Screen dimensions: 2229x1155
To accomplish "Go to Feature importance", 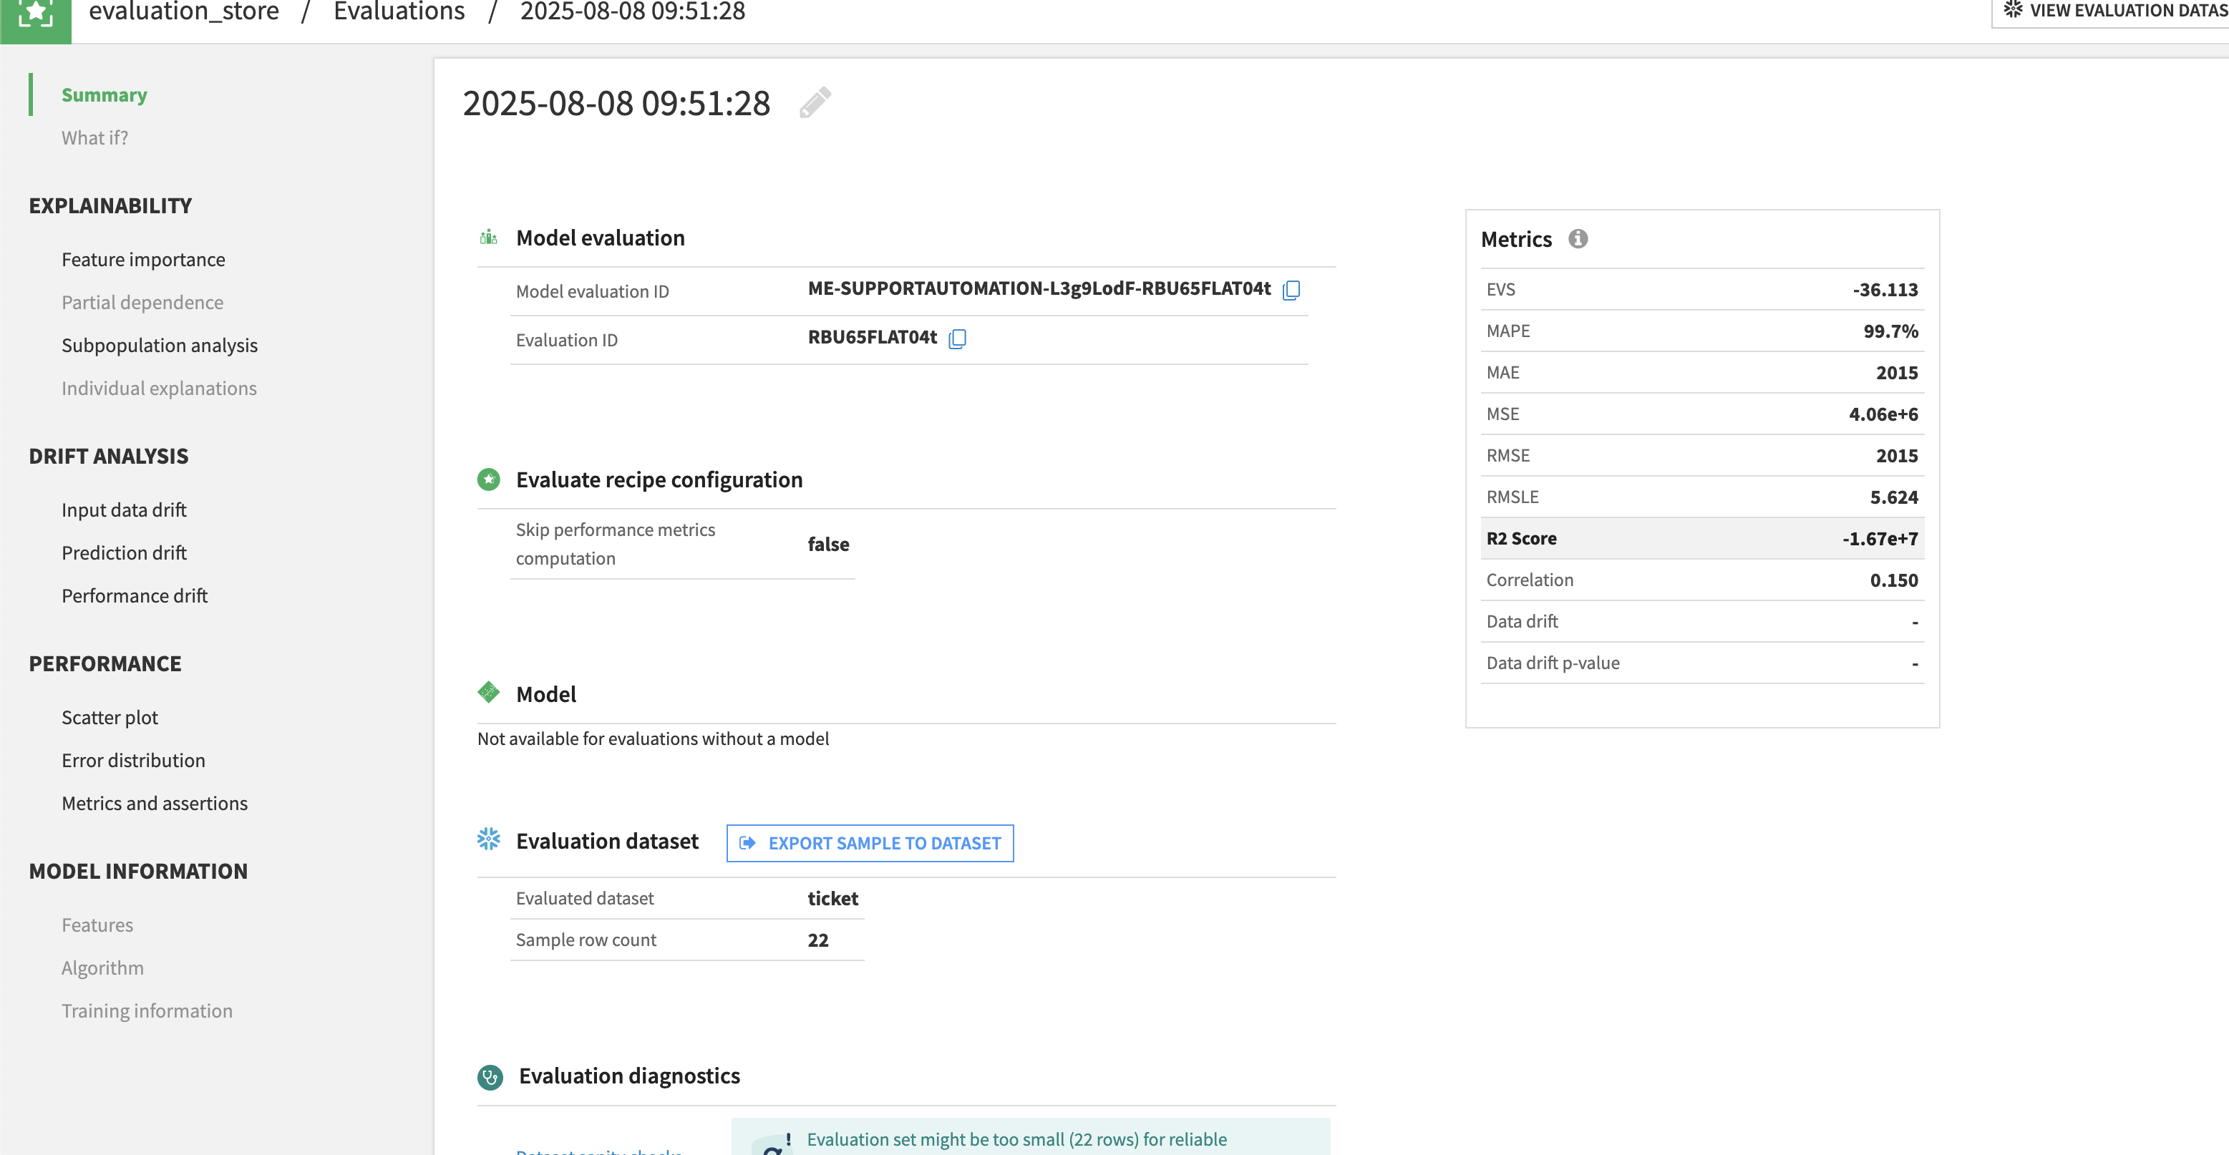I will click(x=142, y=260).
